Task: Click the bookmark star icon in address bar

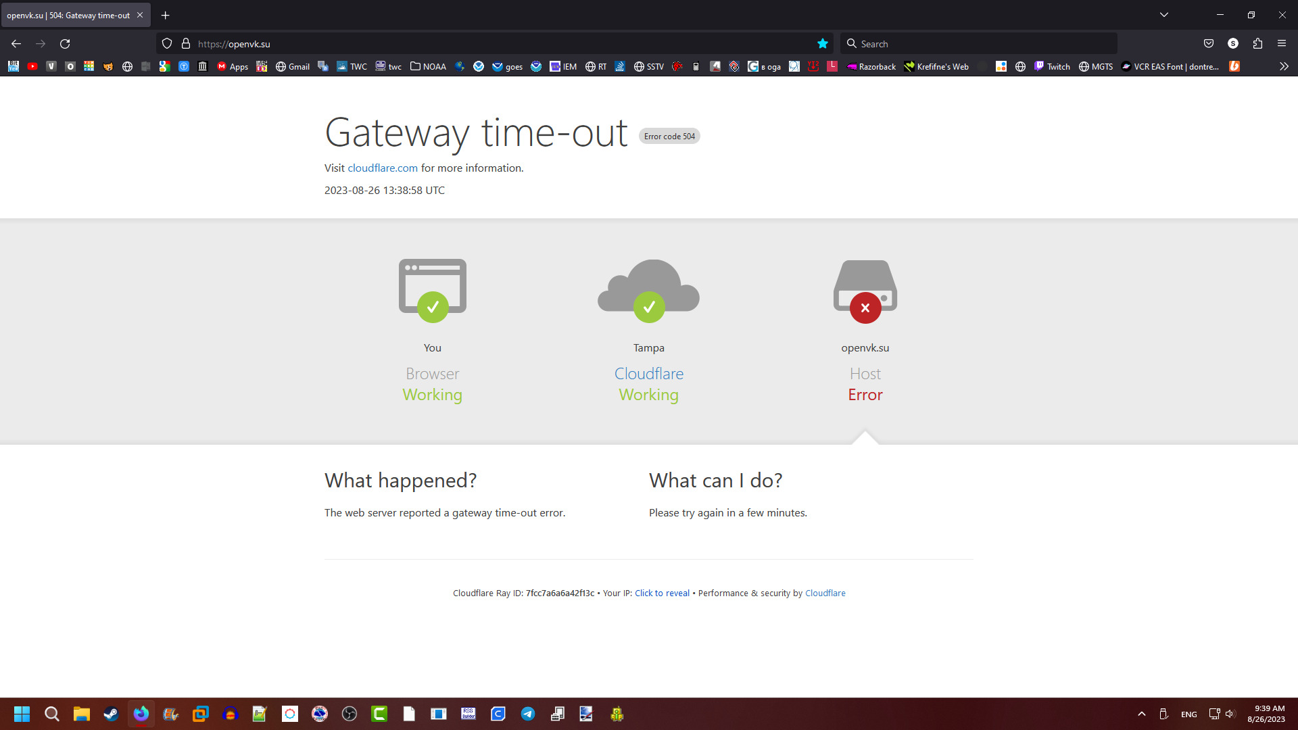Action: point(822,44)
